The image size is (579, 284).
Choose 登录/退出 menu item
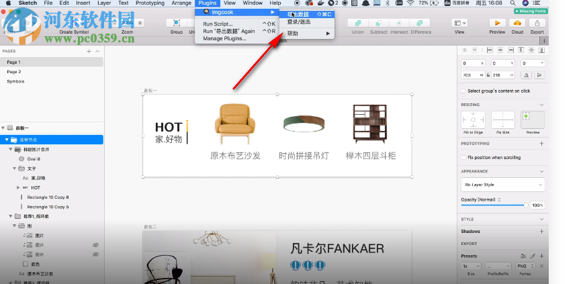click(x=306, y=21)
